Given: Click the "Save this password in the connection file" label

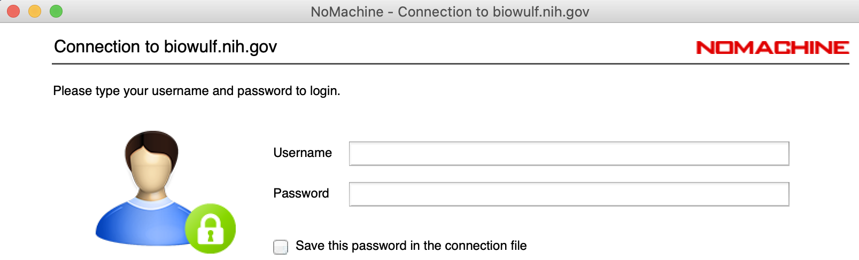Looking at the screenshot, I should click(x=411, y=246).
